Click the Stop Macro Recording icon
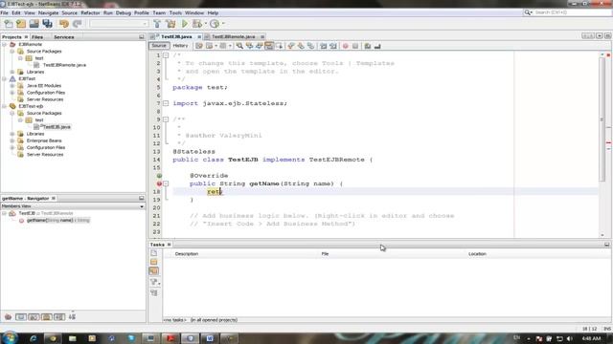This screenshot has height=344, width=613. [x=355, y=46]
